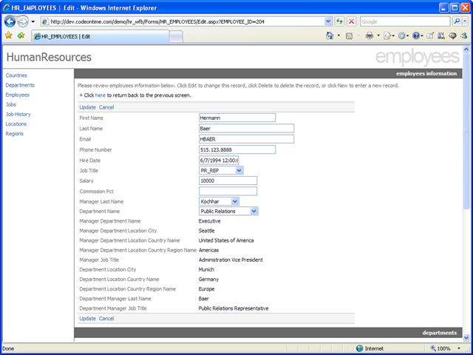Click the bottom Update link
This screenshot has height=355, width=473.
click(87, 319)
